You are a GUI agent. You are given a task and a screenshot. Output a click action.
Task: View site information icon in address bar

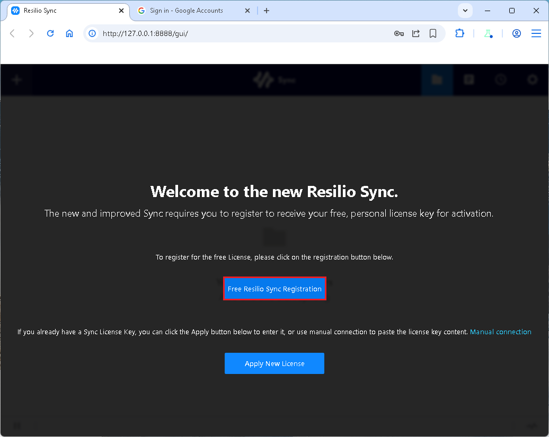(92, 33)
